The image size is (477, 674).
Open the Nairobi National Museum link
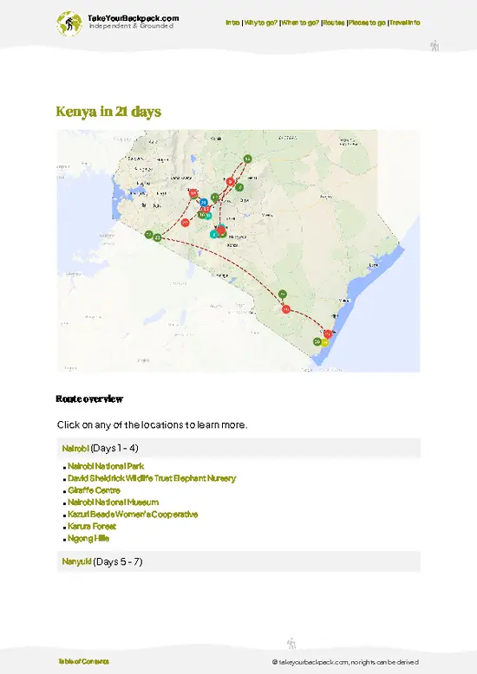(114, 502)
